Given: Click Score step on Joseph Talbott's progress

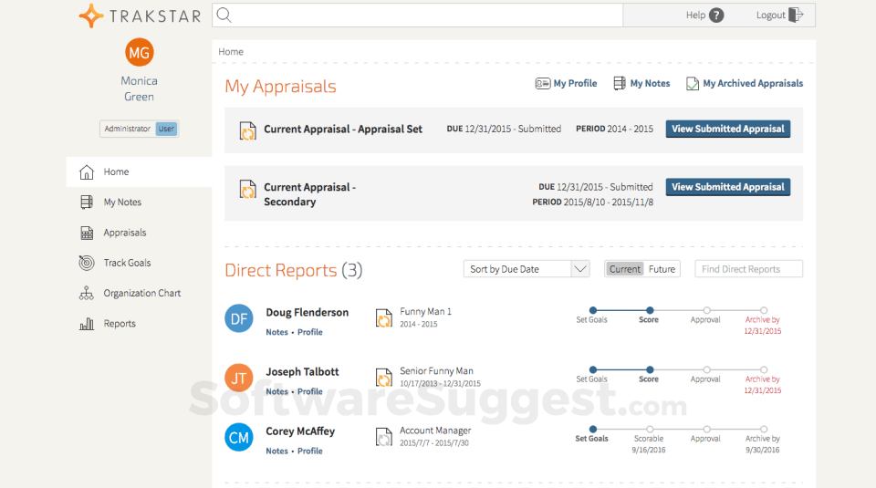Looking at the screenshot, I should [649, 370].
